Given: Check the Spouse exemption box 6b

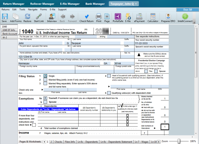Looking at the screenshot, I should 45,102.
